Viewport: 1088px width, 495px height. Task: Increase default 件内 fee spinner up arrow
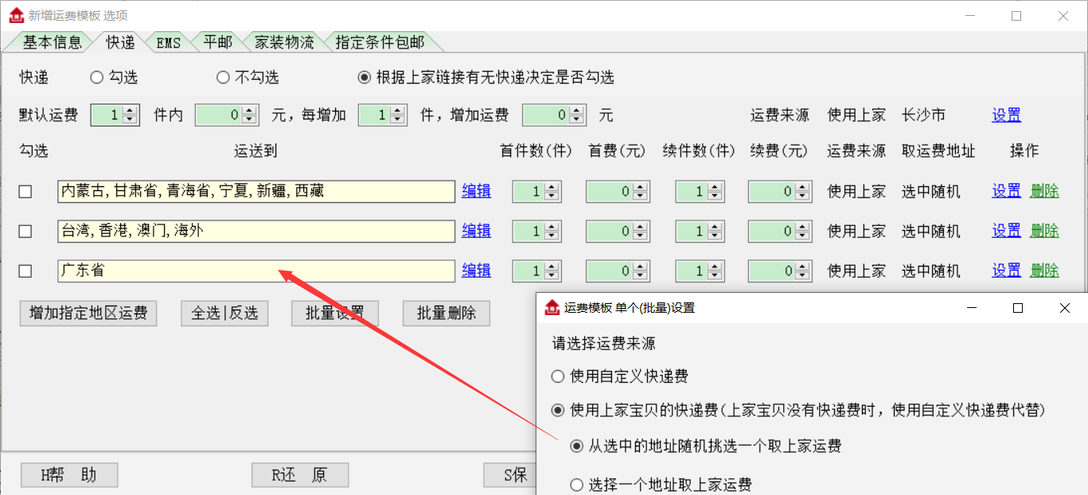[250, 111]
